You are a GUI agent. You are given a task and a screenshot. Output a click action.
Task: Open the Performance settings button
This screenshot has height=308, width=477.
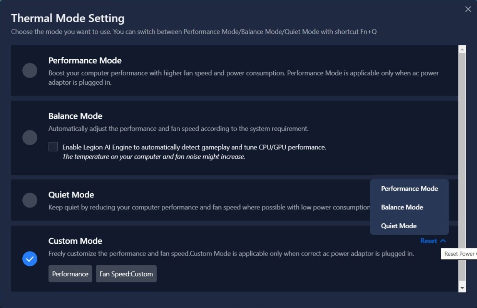70,274
